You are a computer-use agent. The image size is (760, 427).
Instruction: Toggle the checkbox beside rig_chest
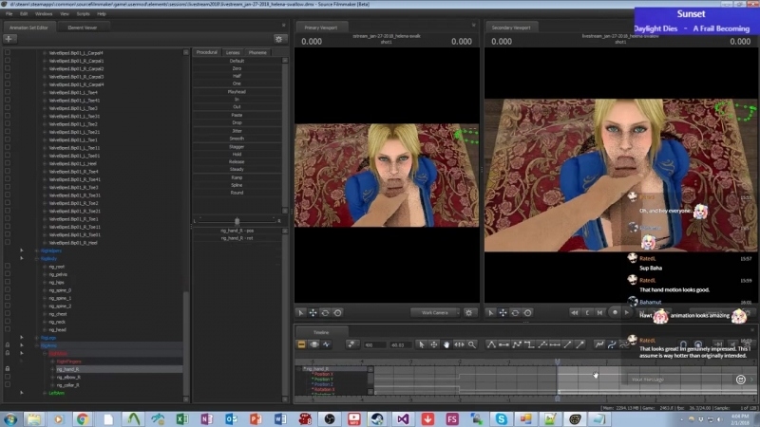pos(8,314)
